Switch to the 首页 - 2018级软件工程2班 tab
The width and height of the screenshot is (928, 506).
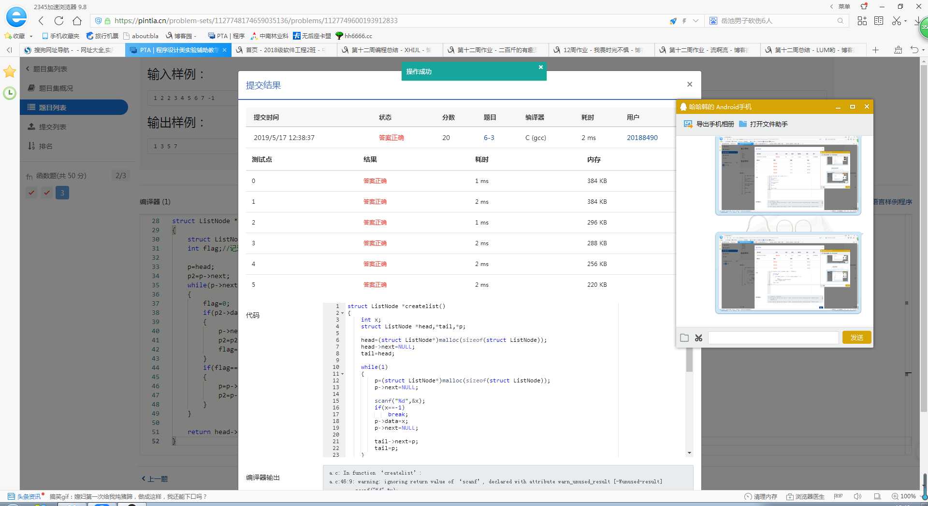click(284, 50)
